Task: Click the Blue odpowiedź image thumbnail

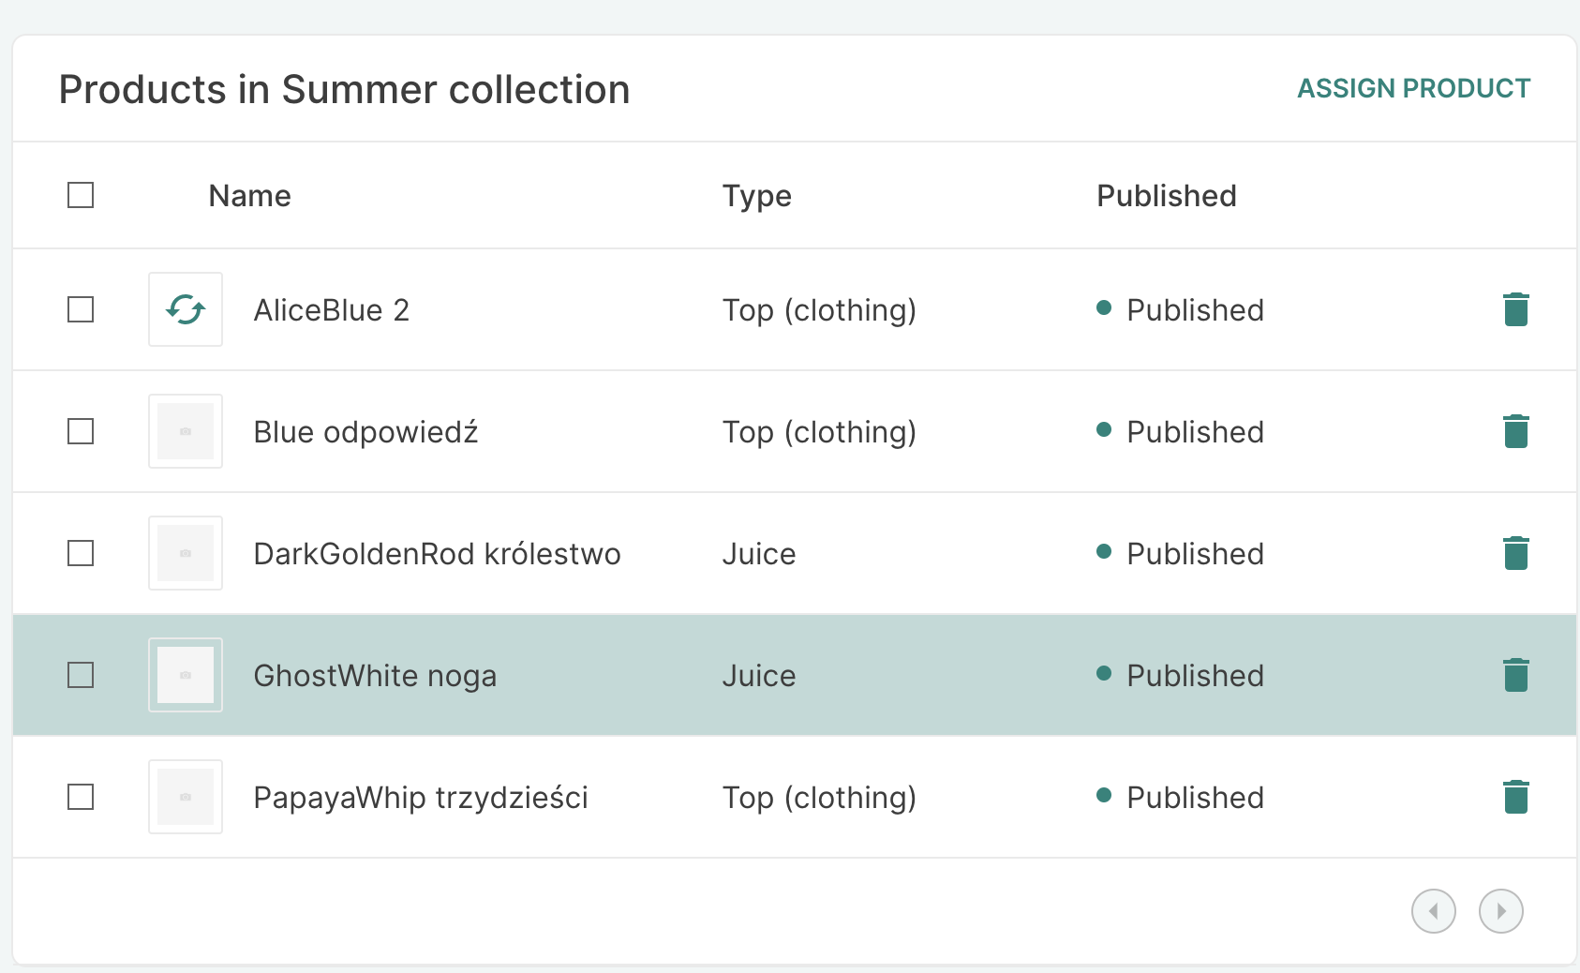Action: [x=185, y=431]
